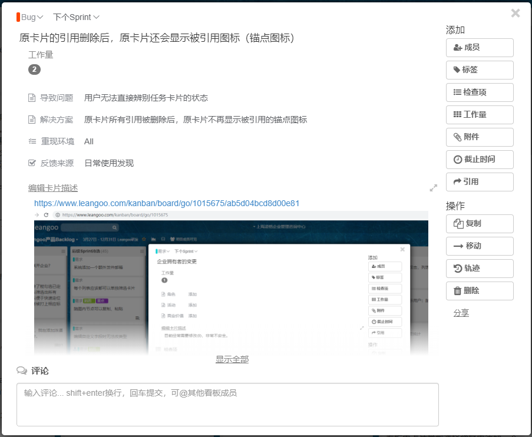Delete the card with 删除 button
Screen dimensions: 532x437
[480, 291]
